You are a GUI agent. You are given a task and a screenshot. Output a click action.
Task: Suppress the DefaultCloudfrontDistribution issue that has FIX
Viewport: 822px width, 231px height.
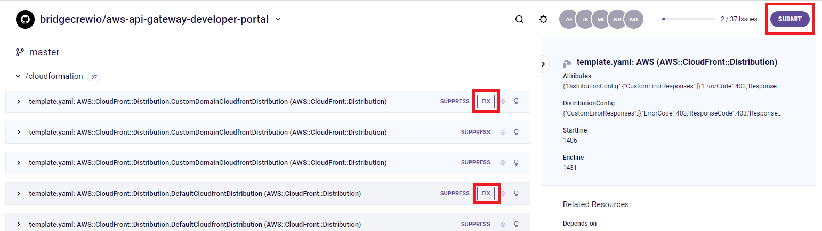click(455, 193)
